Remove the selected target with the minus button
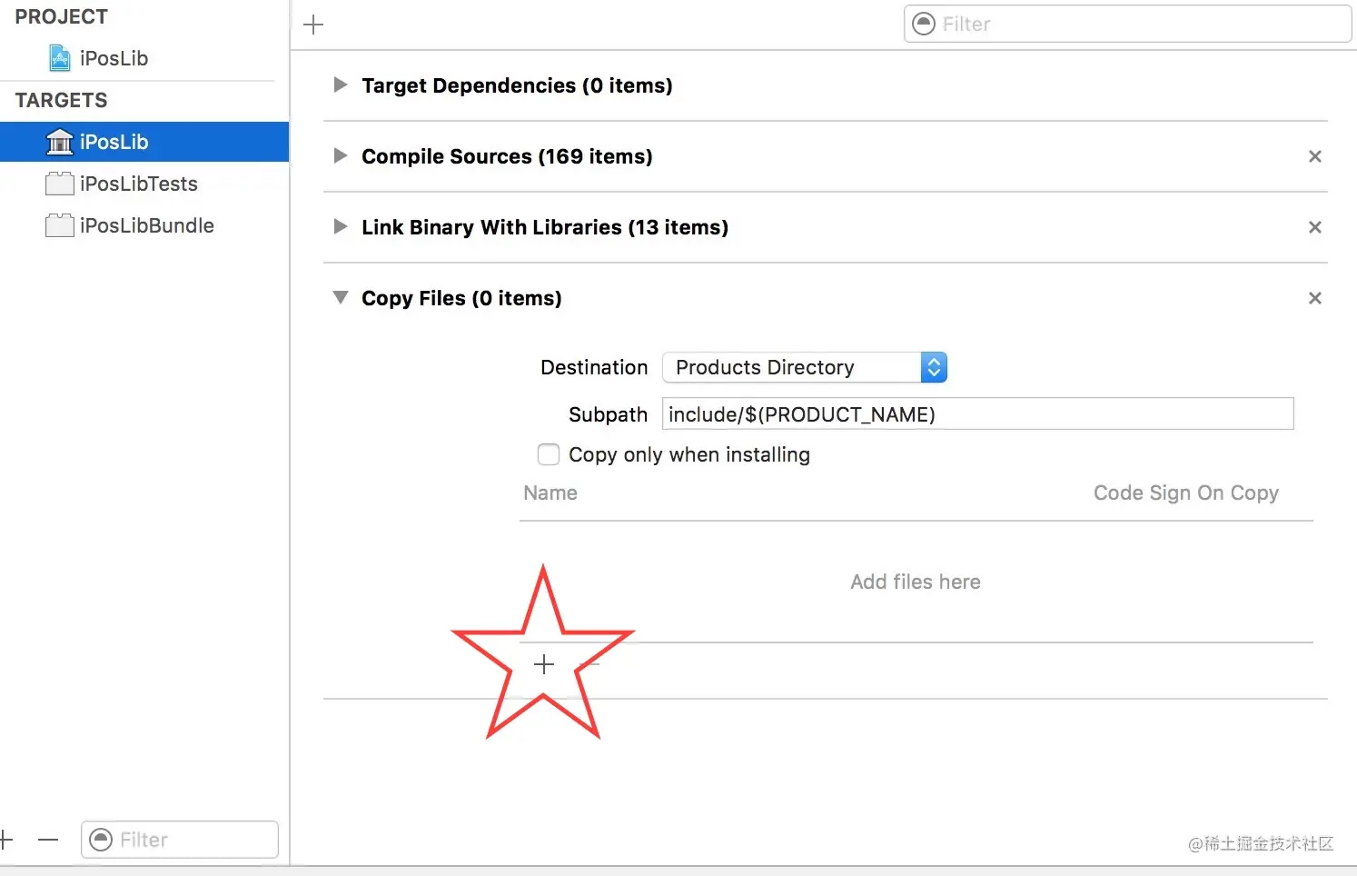1357x876 pixels. coord(48,840)
